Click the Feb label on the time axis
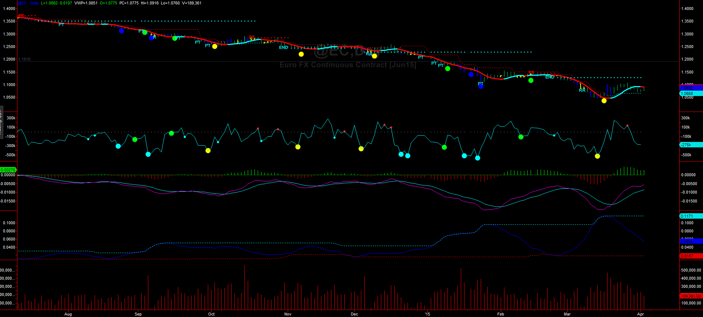 [500, 314]
